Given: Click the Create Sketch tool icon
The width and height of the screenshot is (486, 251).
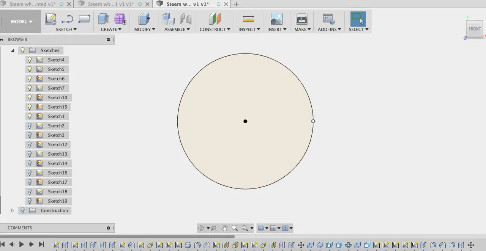Looking at the screenshot, I should (x=50, y=19).
